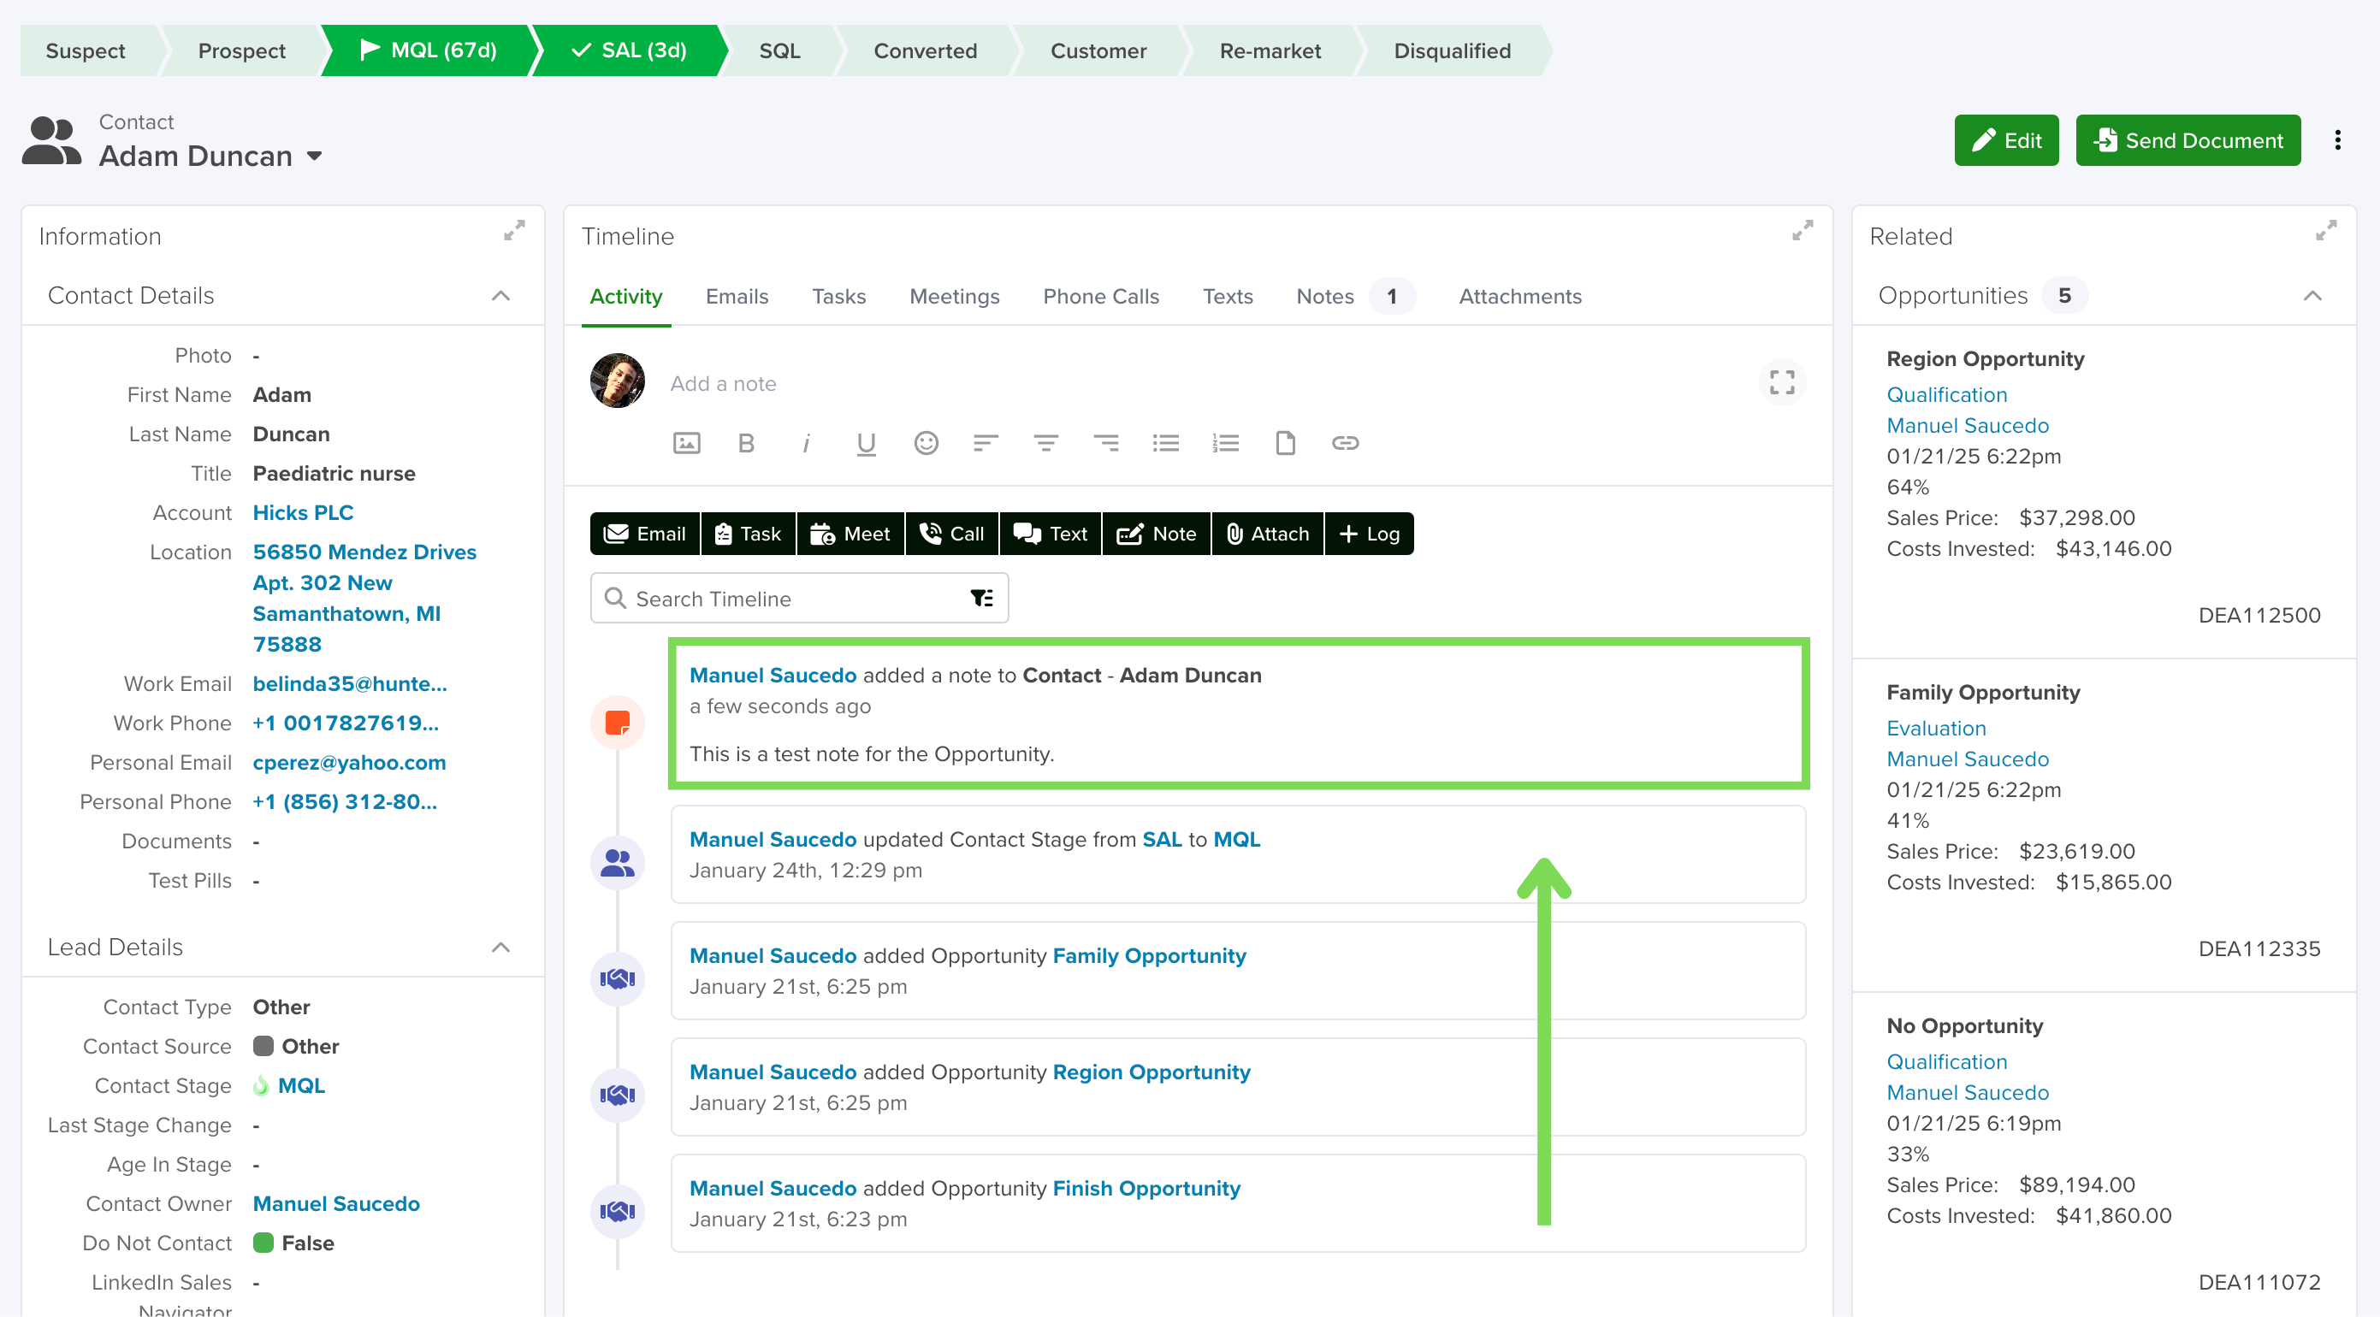Open the timeline filter options

pyautogui.click(x=982, y=599)
